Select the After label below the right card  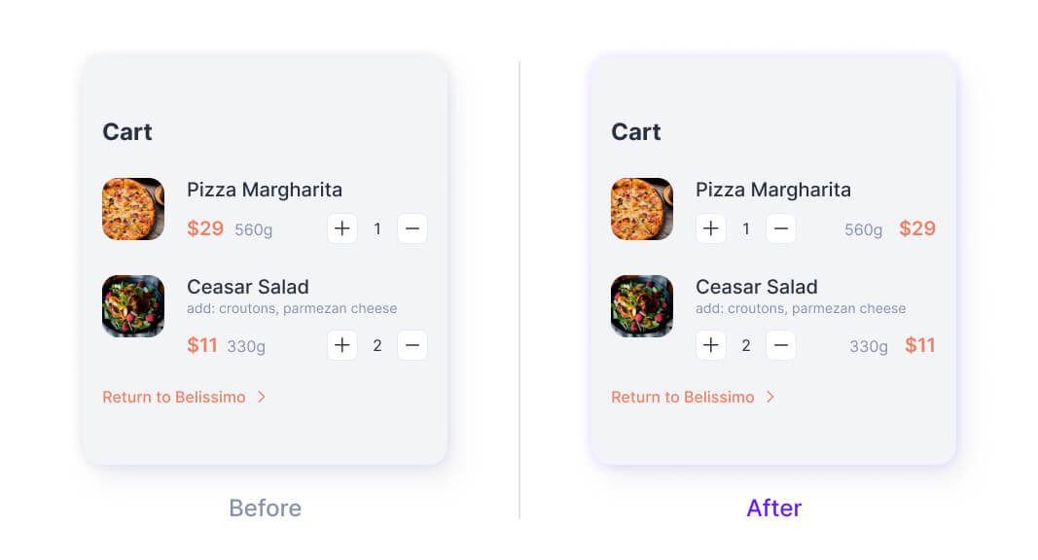point(773,507)
